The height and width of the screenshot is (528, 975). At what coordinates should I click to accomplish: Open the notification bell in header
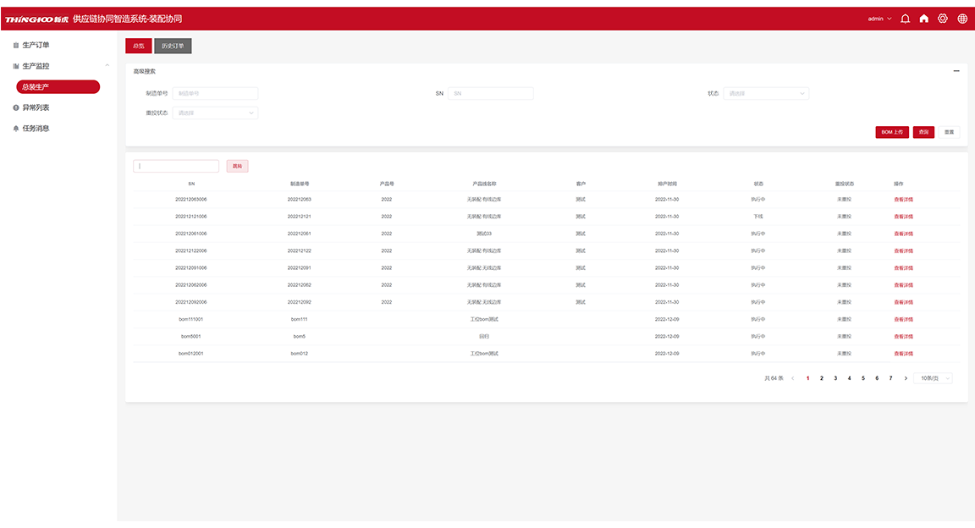(x=905, y=19)
